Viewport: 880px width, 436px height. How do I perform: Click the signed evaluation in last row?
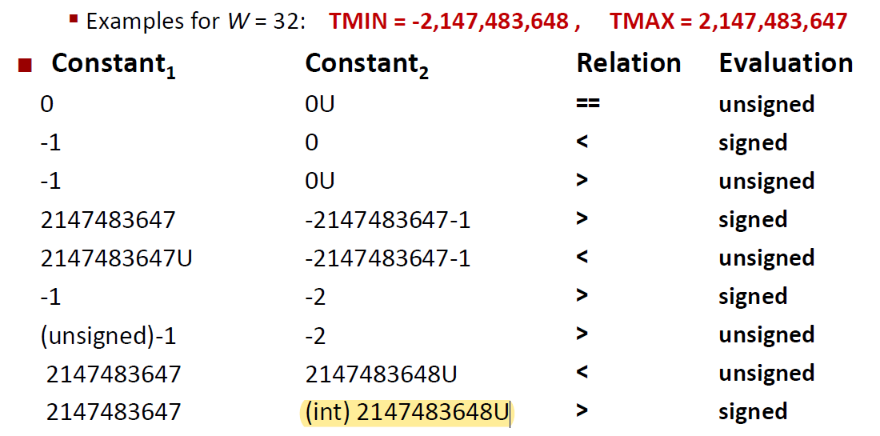click(x=753, y=413)
